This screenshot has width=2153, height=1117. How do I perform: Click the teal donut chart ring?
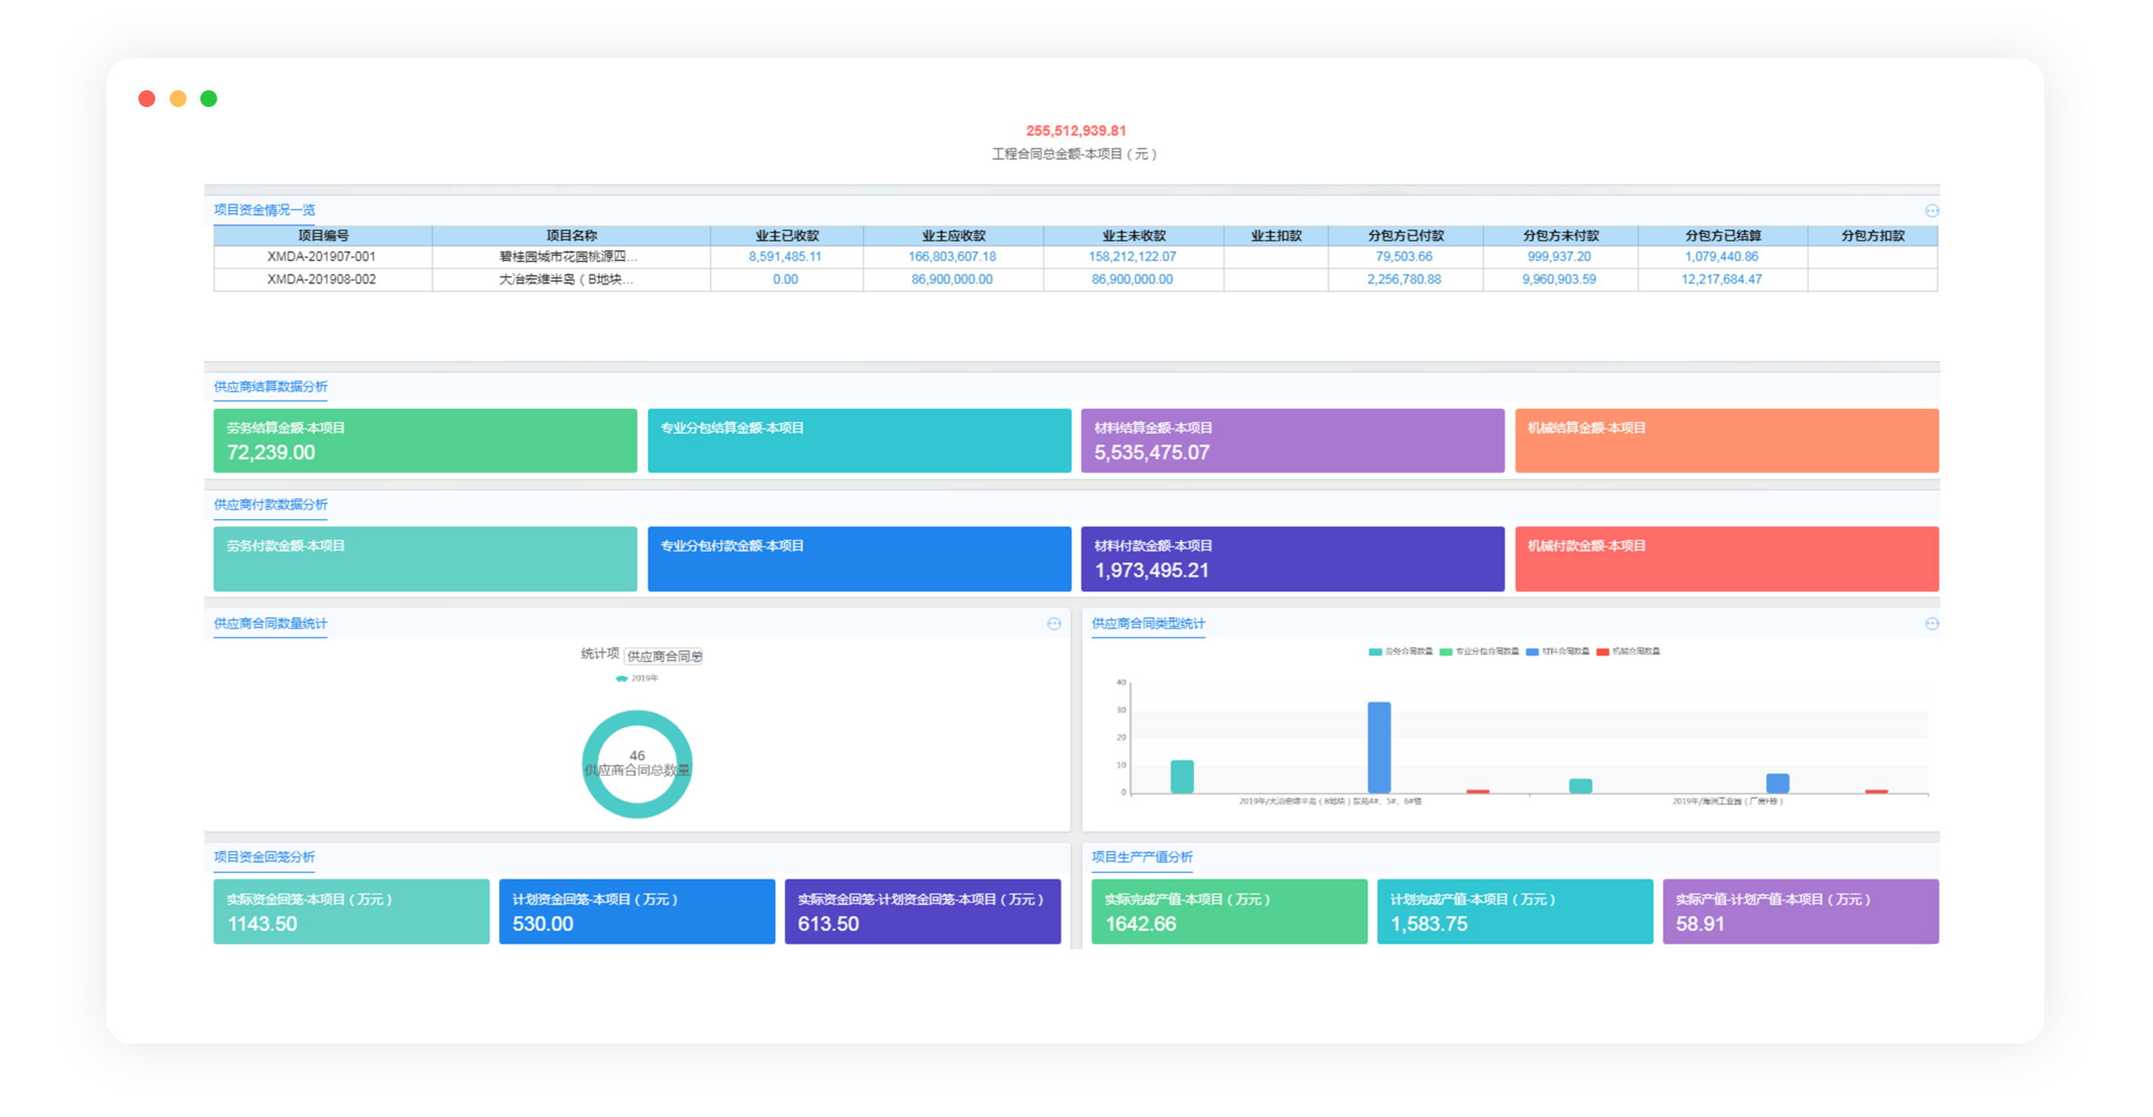pos(637,719)
